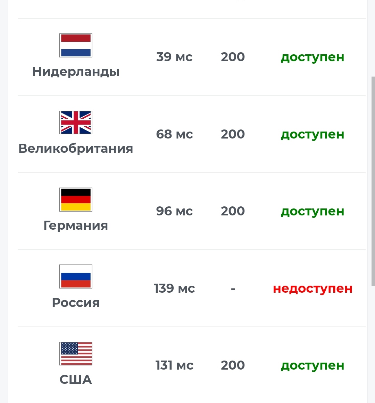Viewport: 375px width, 403px height.
Task: Click the доступен status in США row
Action: [312, 365]
